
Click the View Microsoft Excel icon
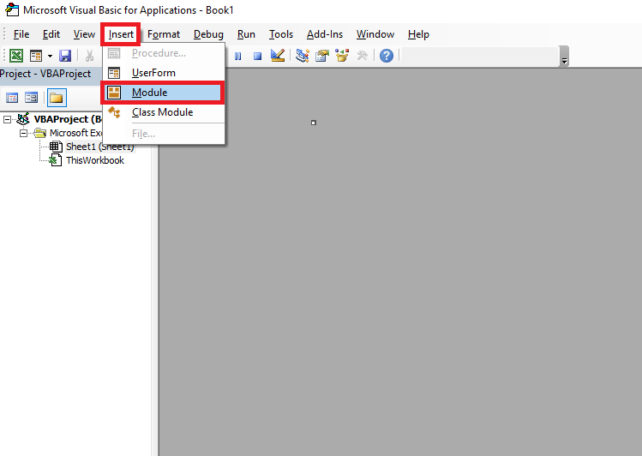tap(16, 56)
